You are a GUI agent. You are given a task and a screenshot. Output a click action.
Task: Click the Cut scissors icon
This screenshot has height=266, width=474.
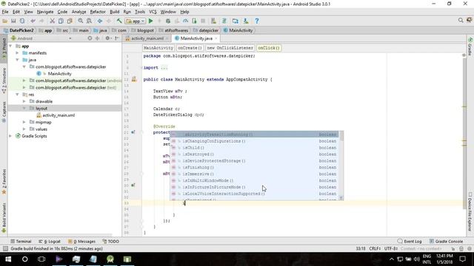click(53, 21)
